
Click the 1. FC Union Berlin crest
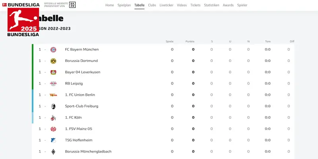53,95
